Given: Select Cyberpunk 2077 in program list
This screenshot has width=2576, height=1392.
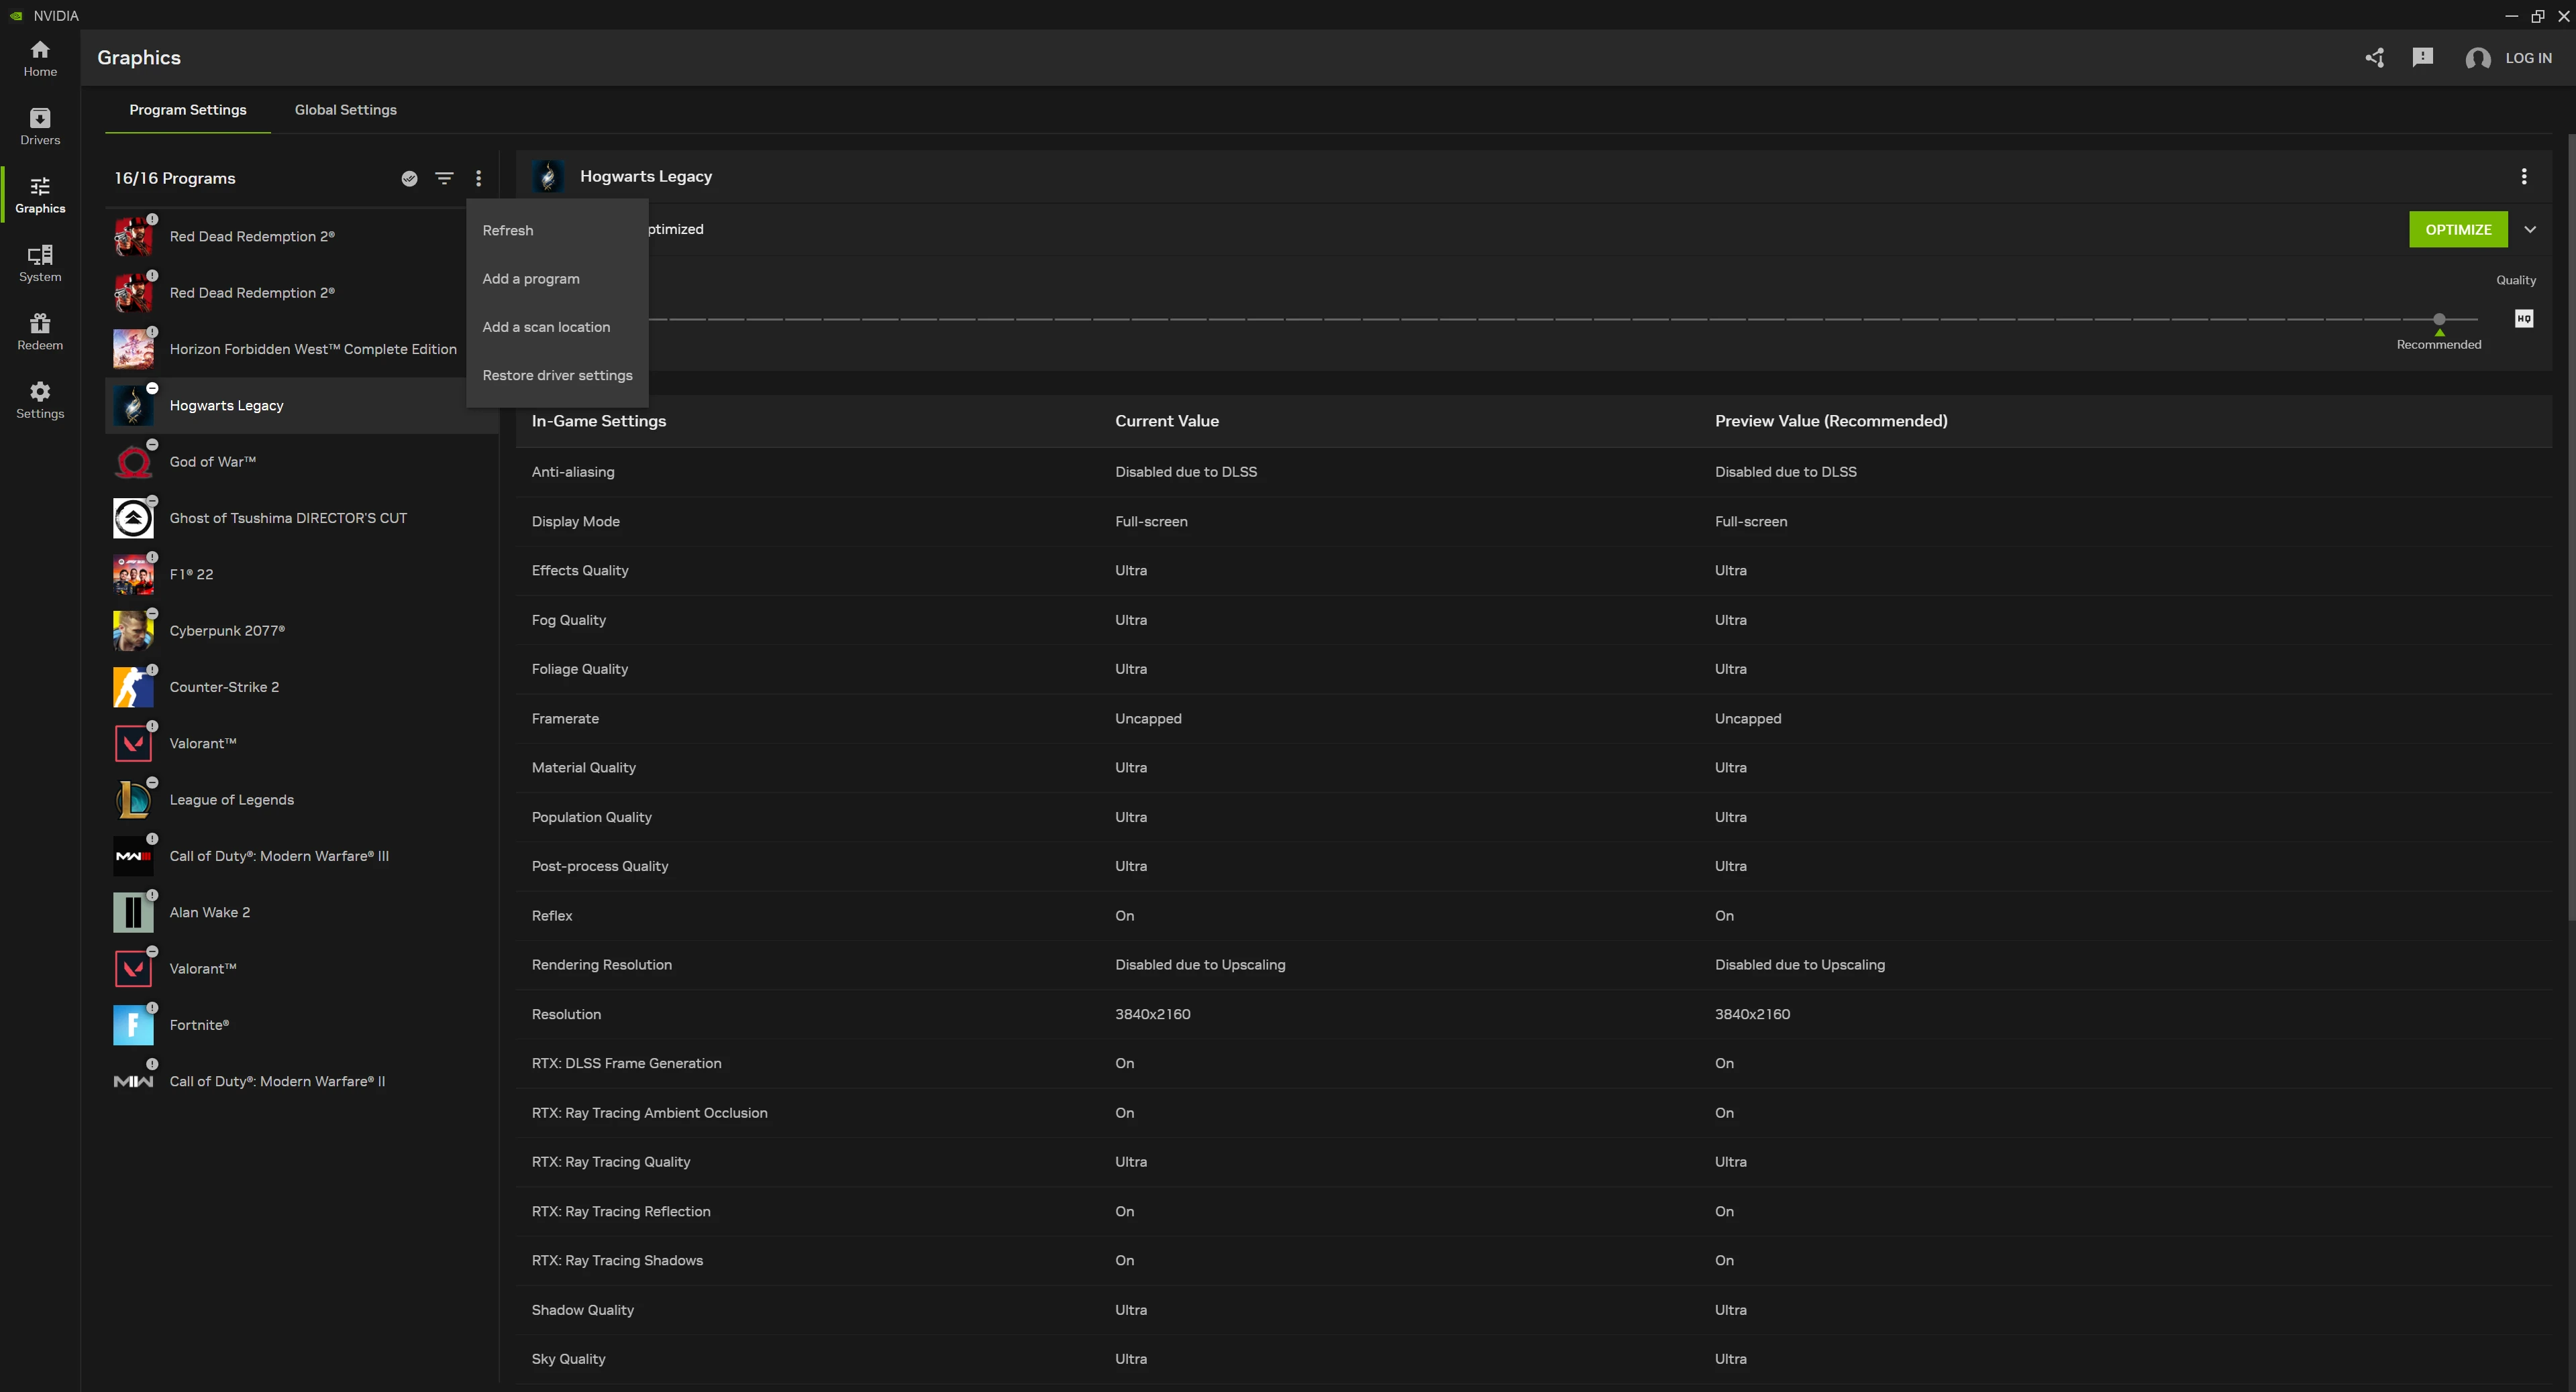Looking at the screenshot, I should (227, 630).
